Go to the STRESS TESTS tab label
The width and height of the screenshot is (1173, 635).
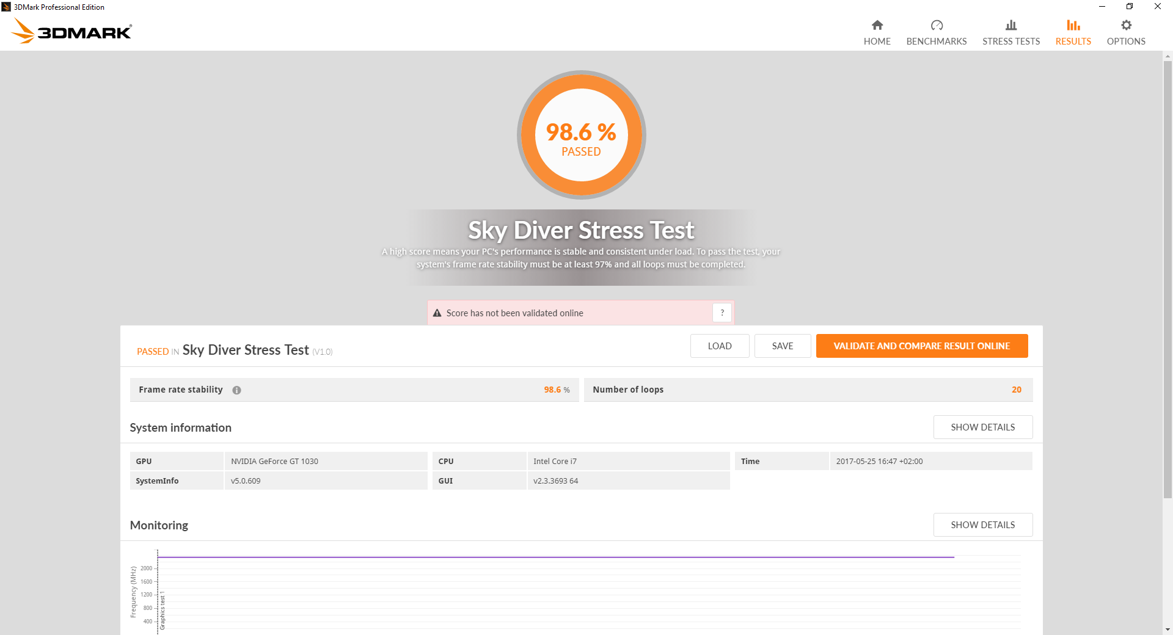pos(1011,42)
